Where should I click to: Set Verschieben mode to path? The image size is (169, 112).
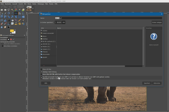(x=14, y=39)
